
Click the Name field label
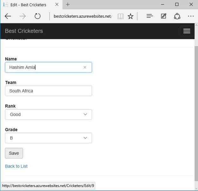click(11, 59)
